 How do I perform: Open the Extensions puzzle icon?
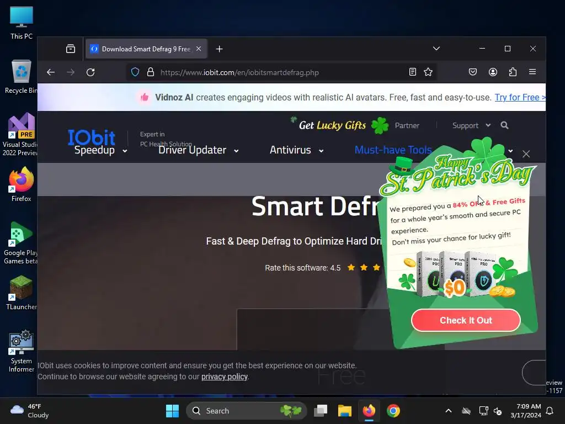click(513, 72)
